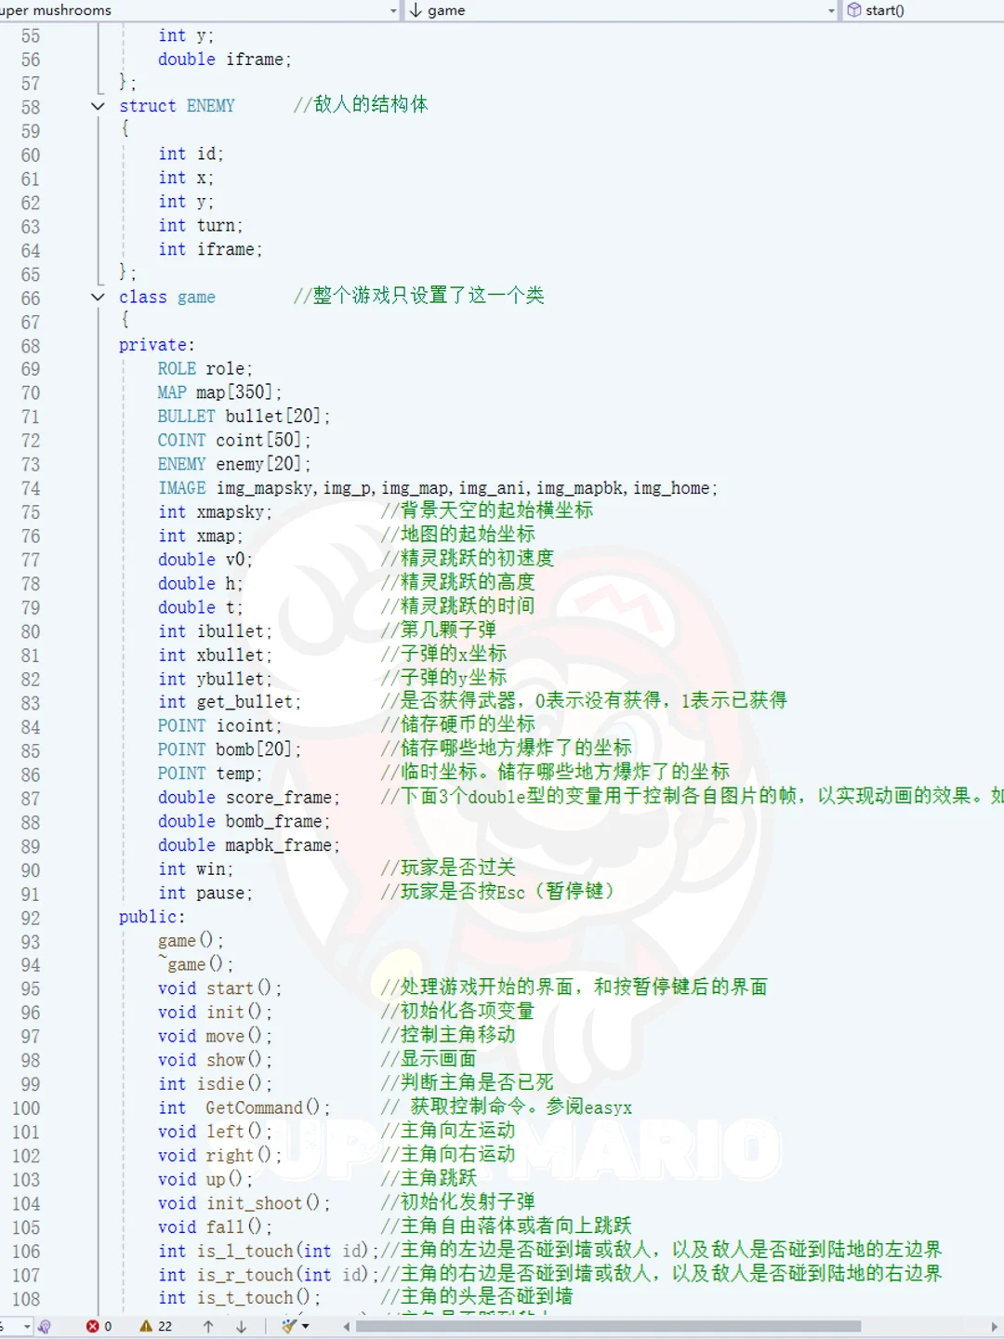The width and height of the screenshot is (1004, 1339).
Task: Click 'int xmapsky;' variable
Action: click(x=215, y=512)
